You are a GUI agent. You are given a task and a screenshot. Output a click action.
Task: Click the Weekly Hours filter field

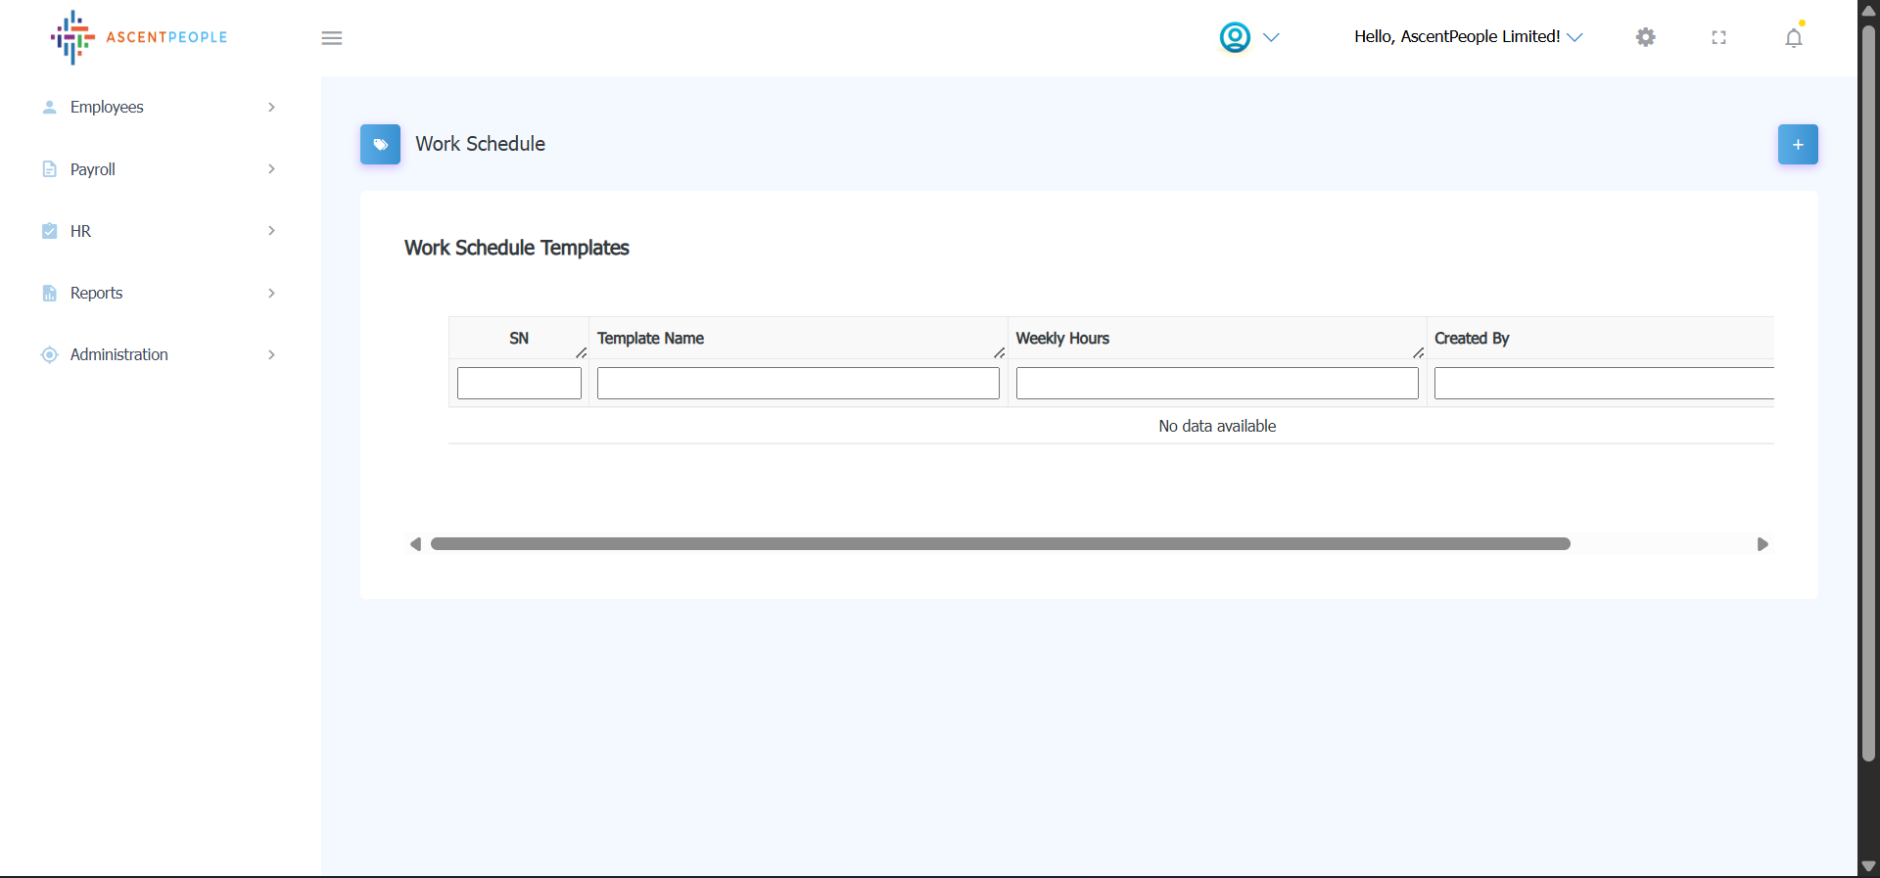tap(1216, 383)
